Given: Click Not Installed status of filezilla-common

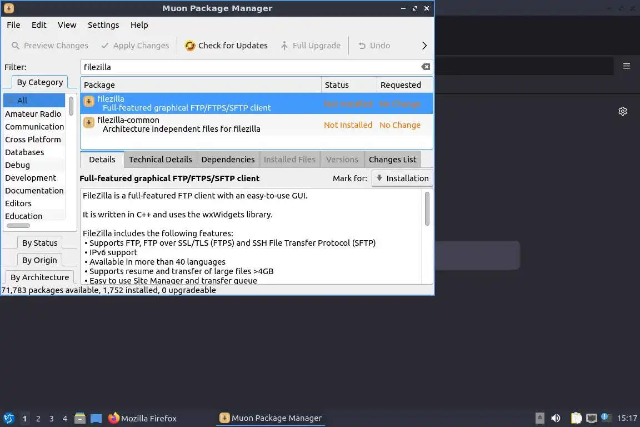Looking at the screenshot, I should pos(348,125).
